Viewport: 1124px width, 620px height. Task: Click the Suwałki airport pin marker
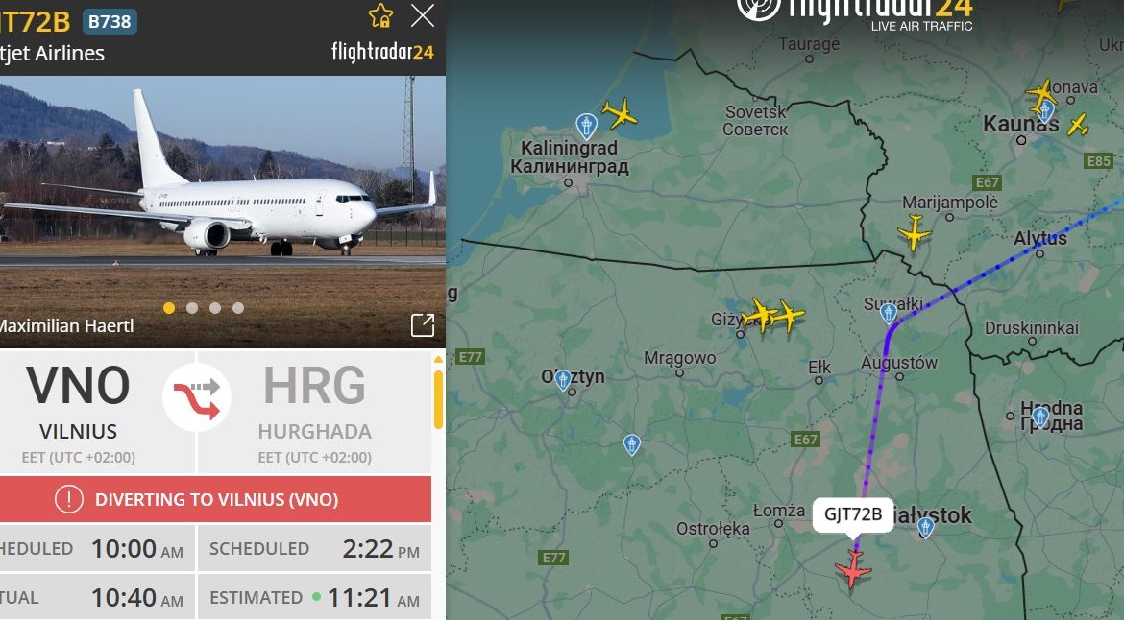point(889,314)
